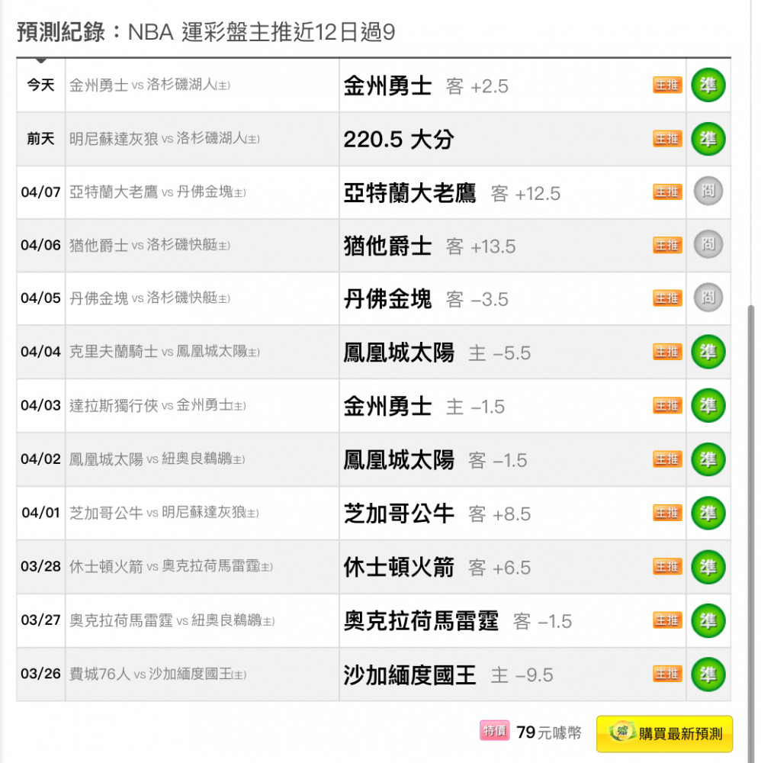
Task: Click the 休士頓火箭 客 +6.5 prediction
Action: point(437,568)
